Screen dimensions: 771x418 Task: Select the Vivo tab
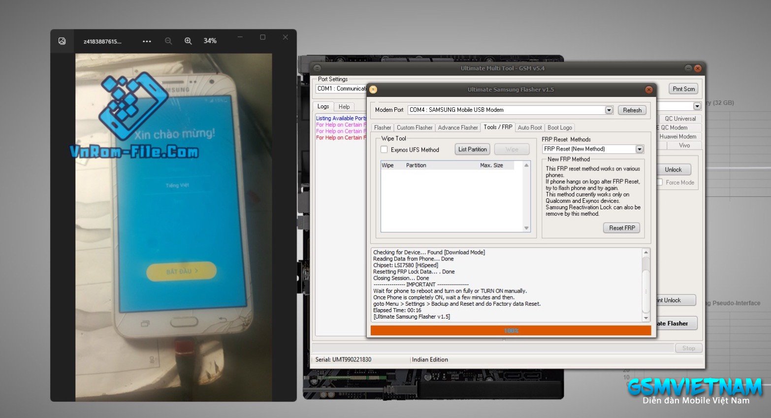684,145
